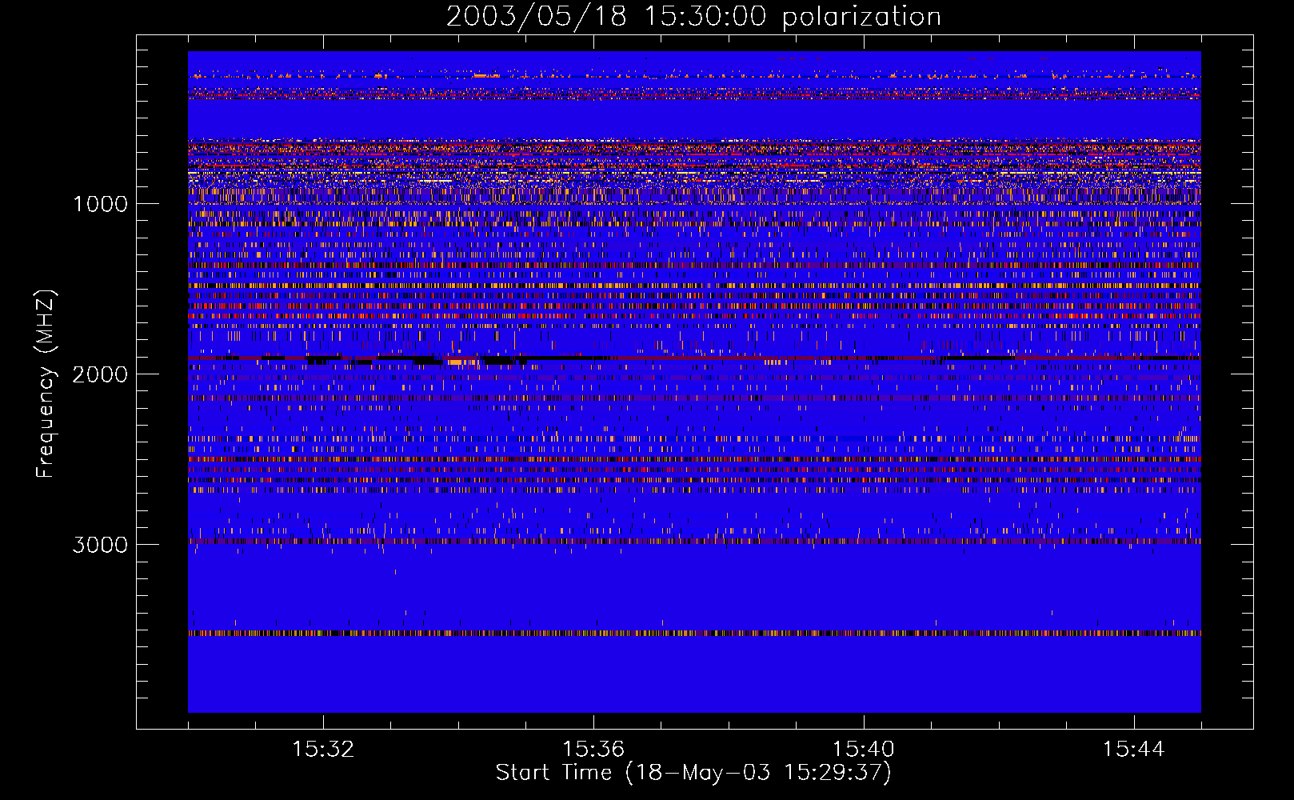Click the 3000 frequency tick label
This screenshot has height=800, width=1294.
(x=100, y=545)
